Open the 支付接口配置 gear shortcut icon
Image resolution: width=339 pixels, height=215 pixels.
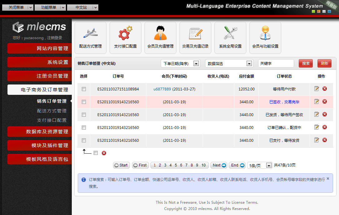[125, 38]
